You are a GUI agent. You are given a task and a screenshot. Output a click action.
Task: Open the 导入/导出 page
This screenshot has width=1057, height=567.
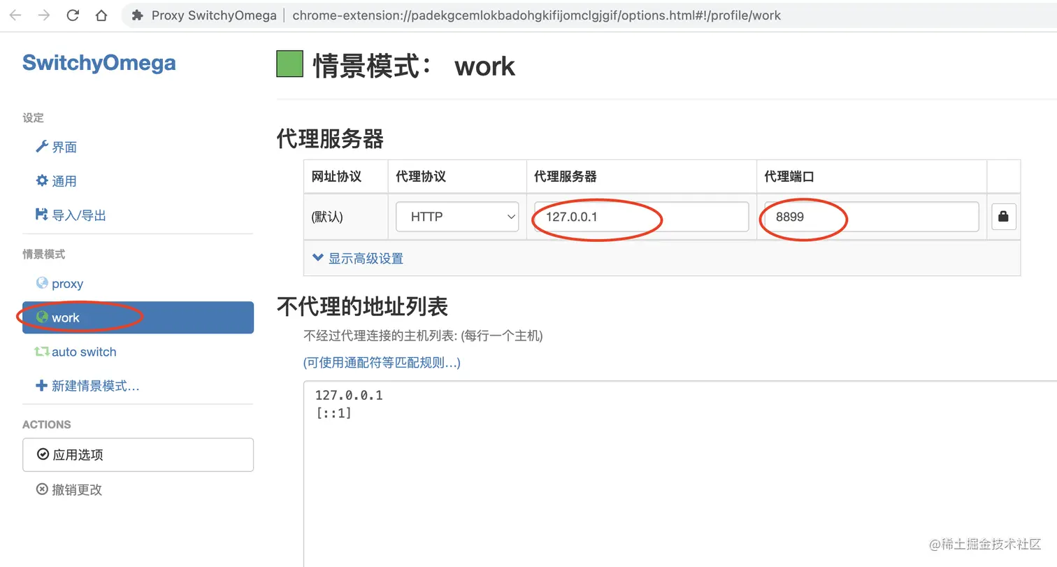(71, 215)
